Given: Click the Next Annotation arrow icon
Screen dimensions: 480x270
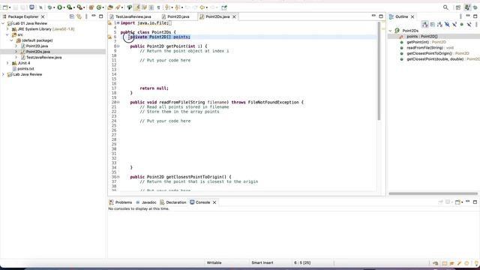Looking at the screenshot, I should (167, 7).
